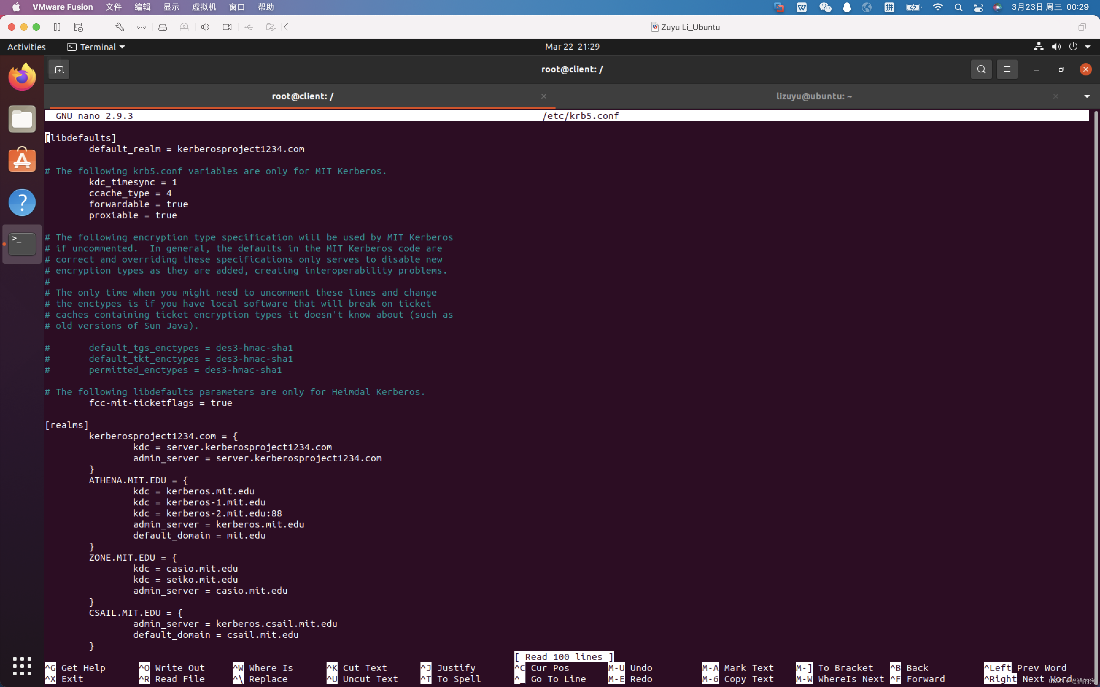Open the terminal hamburger menu

coord(1007,70)
